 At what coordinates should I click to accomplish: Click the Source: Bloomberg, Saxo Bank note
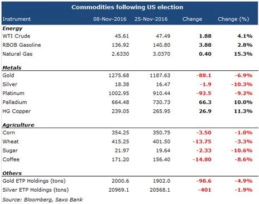click(42, 200)
